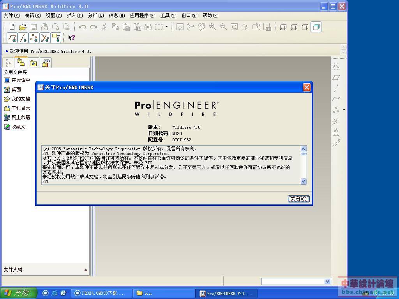Expand the 文件夹树 folder tree
This screenshot has height=299, width=399.
click(86, 270)
